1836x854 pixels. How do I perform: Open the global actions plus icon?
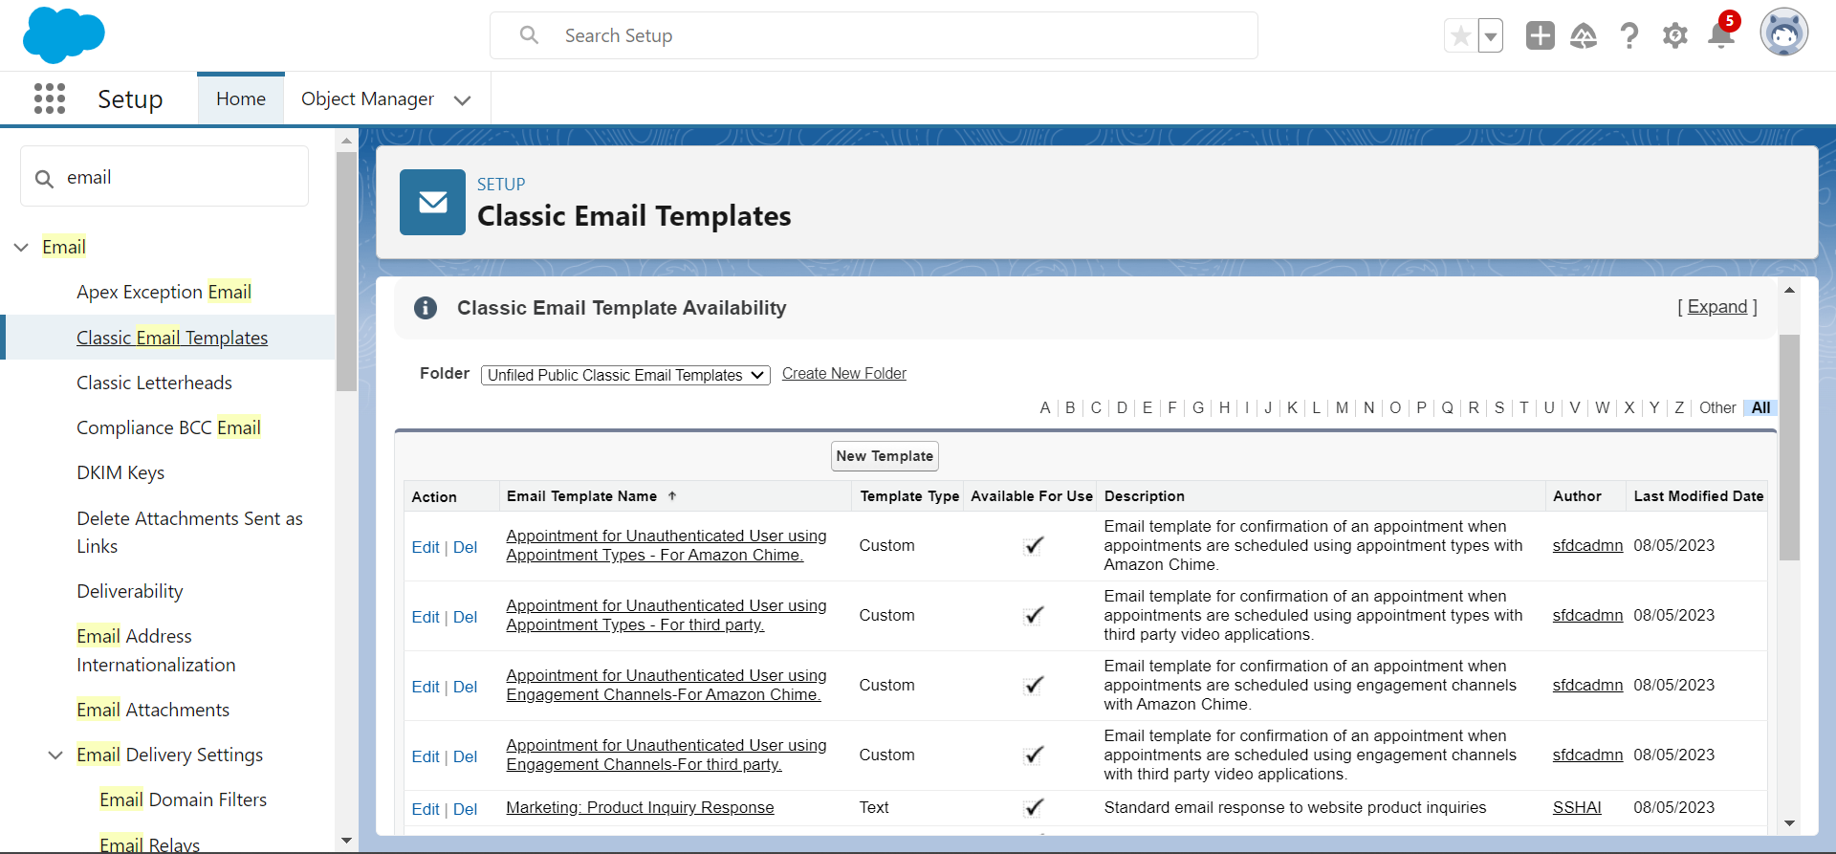pos(1541,35)
